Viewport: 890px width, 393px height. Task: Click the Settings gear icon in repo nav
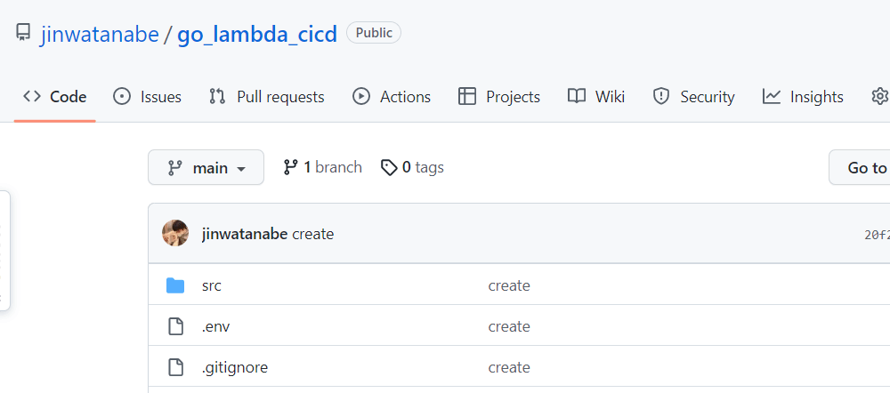(880, 96)
